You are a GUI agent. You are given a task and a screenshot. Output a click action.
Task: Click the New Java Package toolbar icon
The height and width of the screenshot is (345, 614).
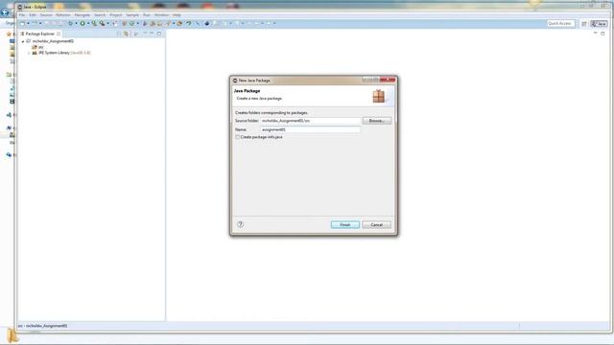coord(125,23)
